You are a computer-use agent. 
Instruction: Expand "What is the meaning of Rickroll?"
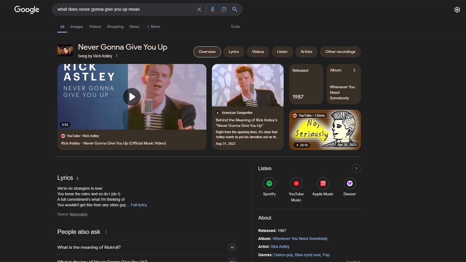(232, 247)
